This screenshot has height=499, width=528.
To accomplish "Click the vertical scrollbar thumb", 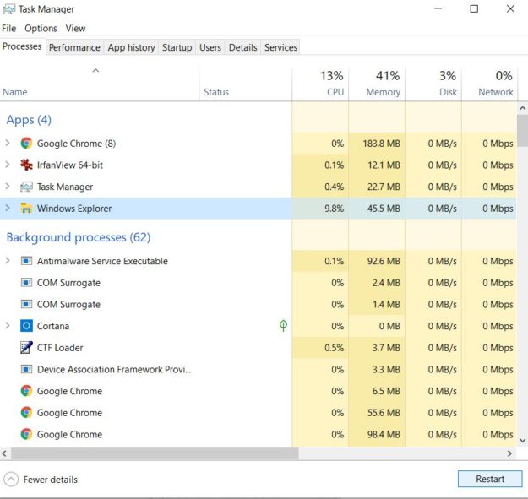I will 522,131.
